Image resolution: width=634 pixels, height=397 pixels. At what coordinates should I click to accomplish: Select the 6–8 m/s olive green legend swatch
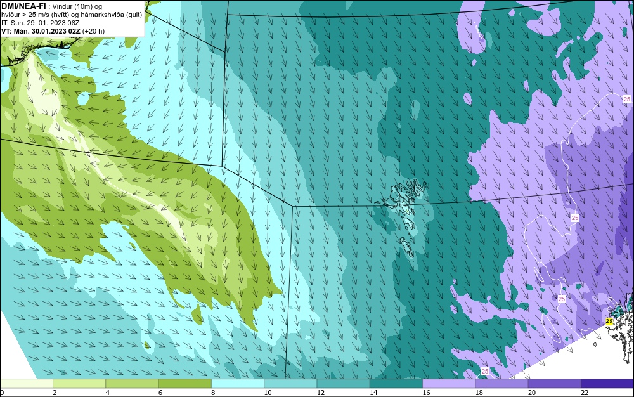pyautogui.click(x=184, y=383)
